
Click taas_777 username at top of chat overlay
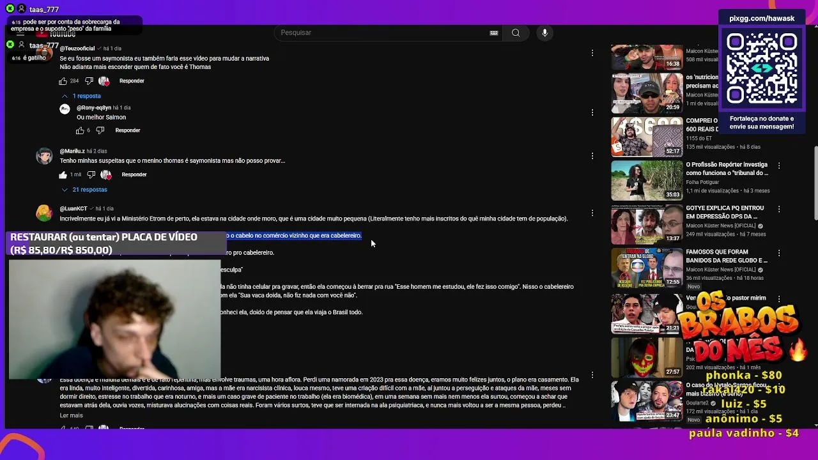(44, 10)
